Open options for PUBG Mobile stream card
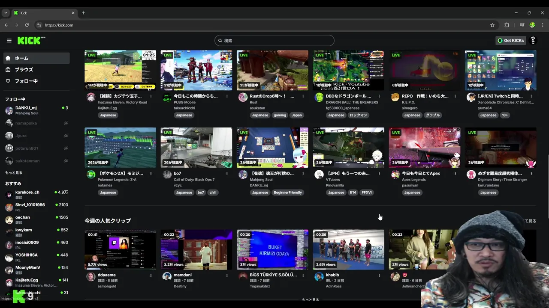The height and width of the screenshot is (308, 549). pos(227,96)
